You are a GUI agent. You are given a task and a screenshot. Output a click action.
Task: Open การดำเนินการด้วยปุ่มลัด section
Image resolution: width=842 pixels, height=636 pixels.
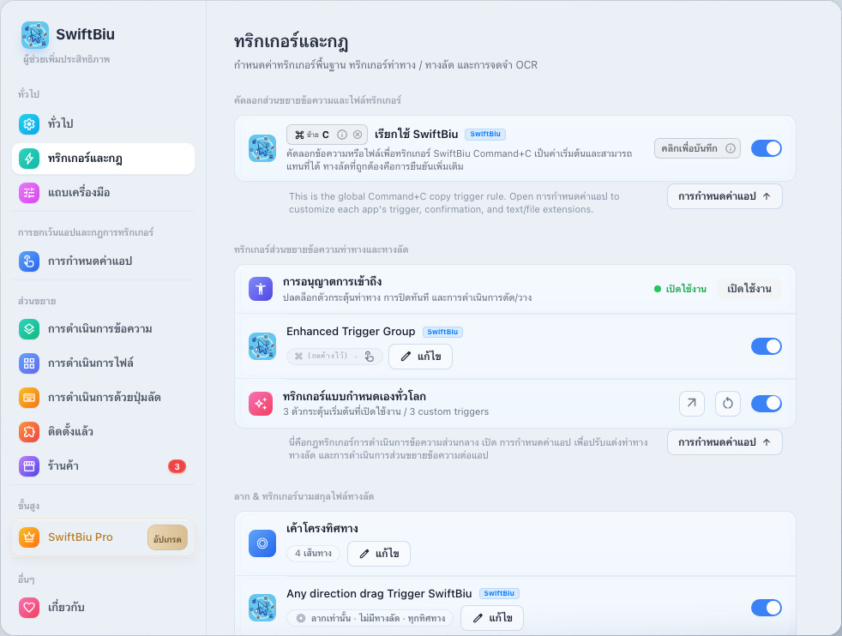click(x=103, y=398)
